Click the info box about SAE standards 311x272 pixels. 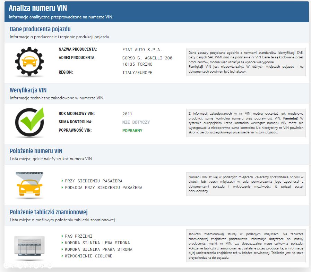pyautogui.click(x=246, y=62)
